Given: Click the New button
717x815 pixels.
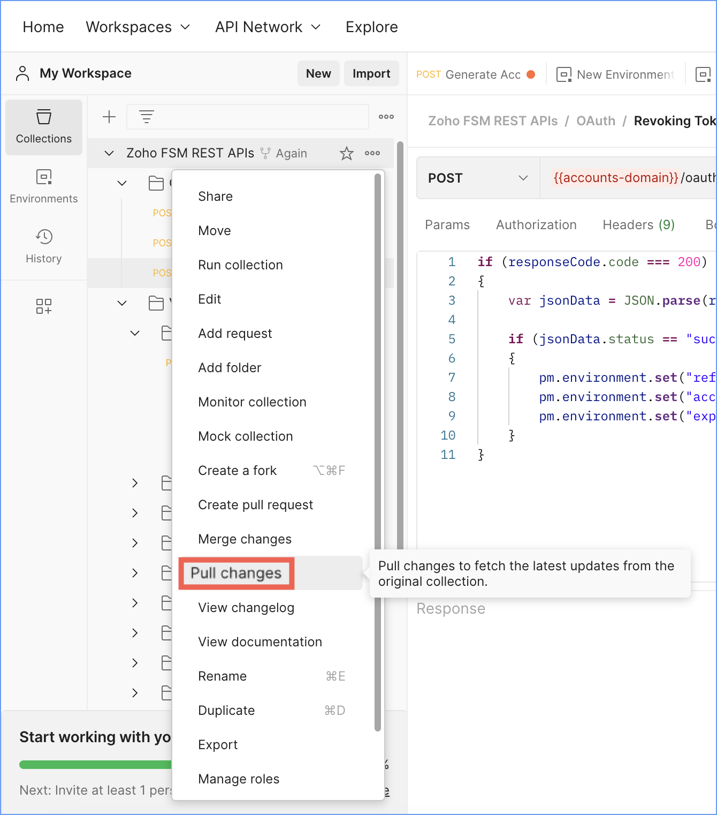Looking at the screenshot, I should click(318, 73).
